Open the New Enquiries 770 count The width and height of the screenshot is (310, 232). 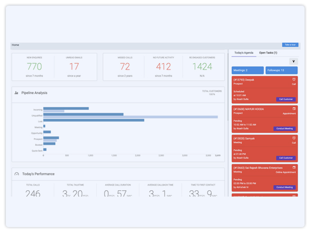pyautogui.click(x=34, y=67)
